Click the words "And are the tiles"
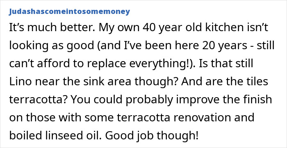The image size is (287, 148). (225, 81)
